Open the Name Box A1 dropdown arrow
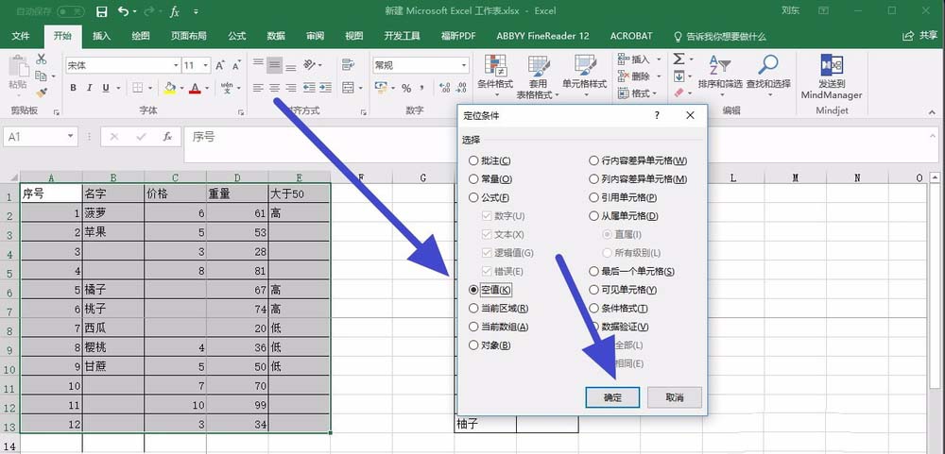 71,137
